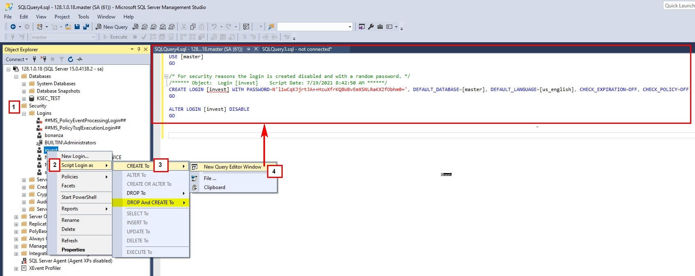Open the Connect dropdown in Object Explorer
Image resolution: width=695 pixels, height=276 pixels.
[x=17, y=59]
